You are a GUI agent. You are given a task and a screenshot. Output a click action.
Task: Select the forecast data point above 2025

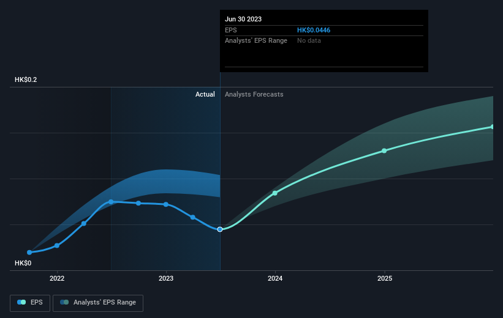click(384, 151)
